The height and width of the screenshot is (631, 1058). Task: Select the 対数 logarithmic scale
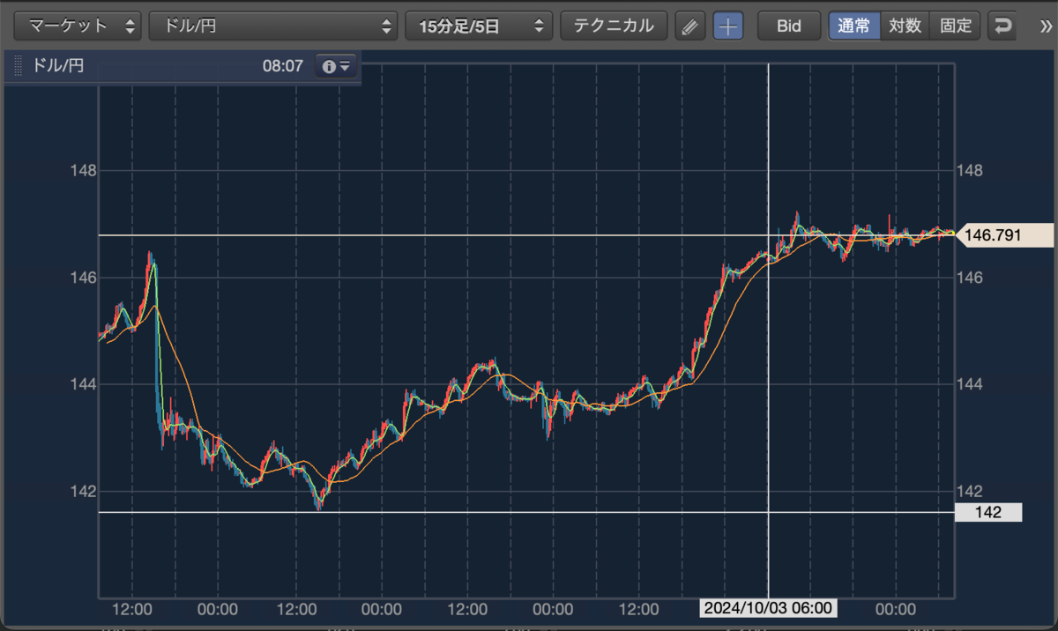[905, 26]
